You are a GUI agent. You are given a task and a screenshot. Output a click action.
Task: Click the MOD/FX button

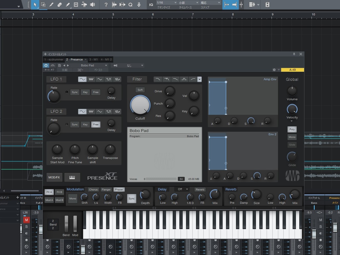(54, 177)
